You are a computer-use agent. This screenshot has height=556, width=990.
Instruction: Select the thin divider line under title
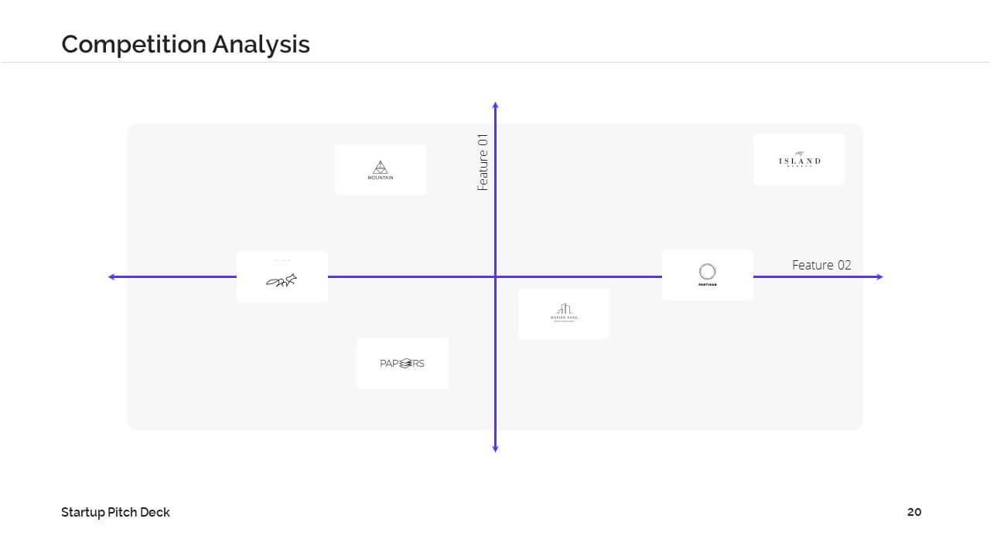(x=495, y=62)
